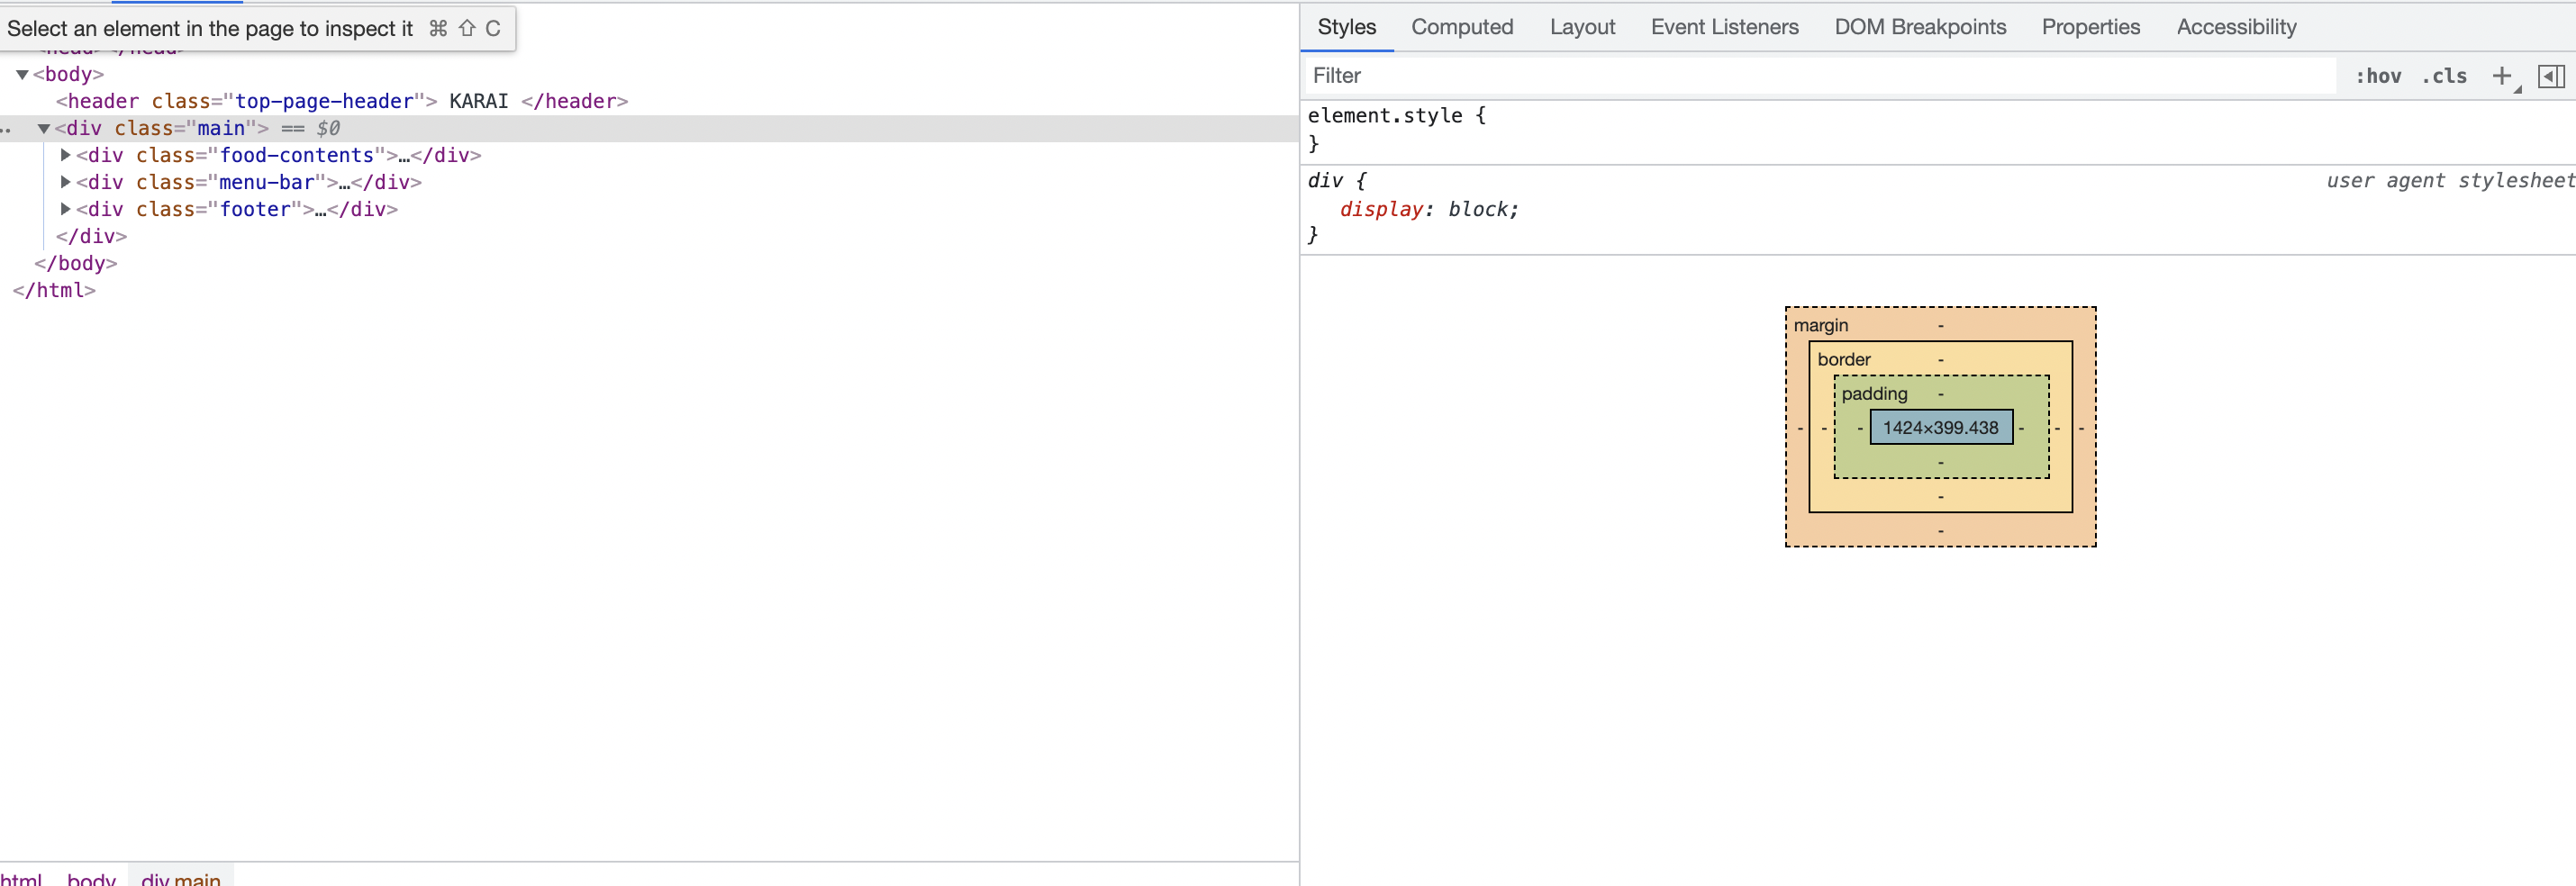
Task: Click the block property value
Action: coord(1478,209)
